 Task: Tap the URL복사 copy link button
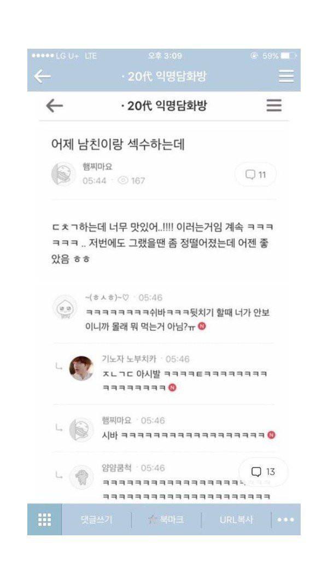[x=236, y=519]
